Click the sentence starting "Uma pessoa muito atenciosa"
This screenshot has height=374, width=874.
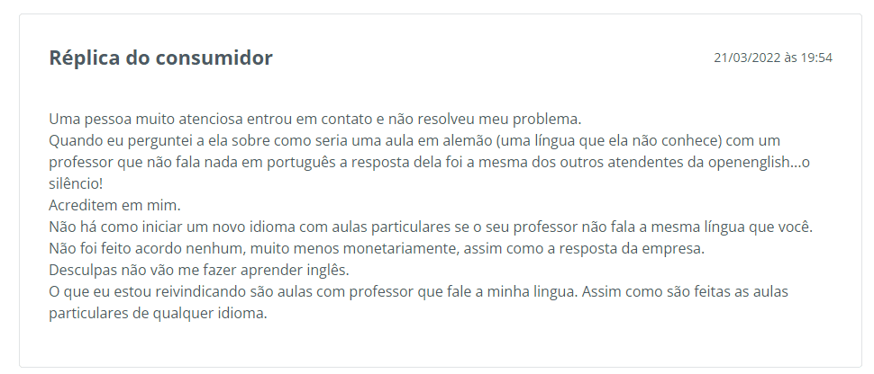[x=315, y=119]
